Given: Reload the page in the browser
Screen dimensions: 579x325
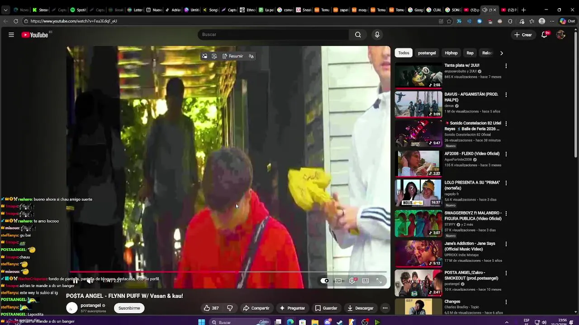Looking at the screenshot, I should [x=16, y=21].
